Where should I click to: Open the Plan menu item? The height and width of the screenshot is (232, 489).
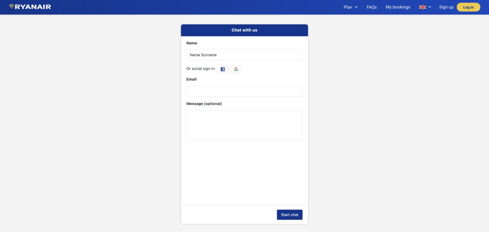pyautogui.click(x=348, y=7)
